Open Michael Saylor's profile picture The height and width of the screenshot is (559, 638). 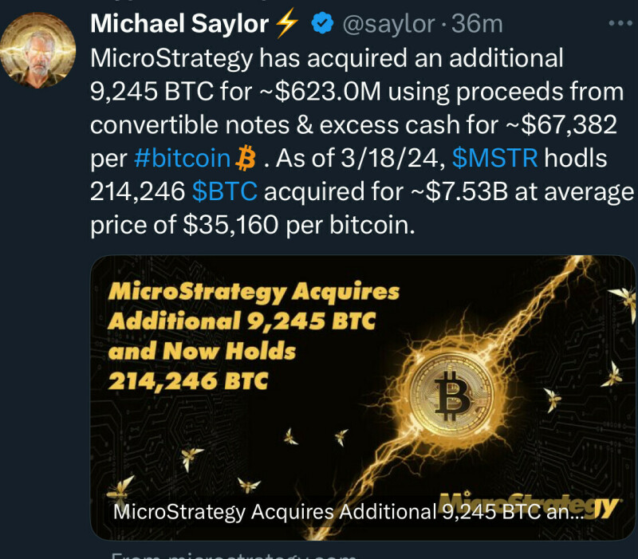tap(38, 48)
